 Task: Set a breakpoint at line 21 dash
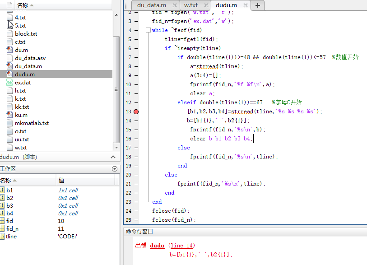136,184
